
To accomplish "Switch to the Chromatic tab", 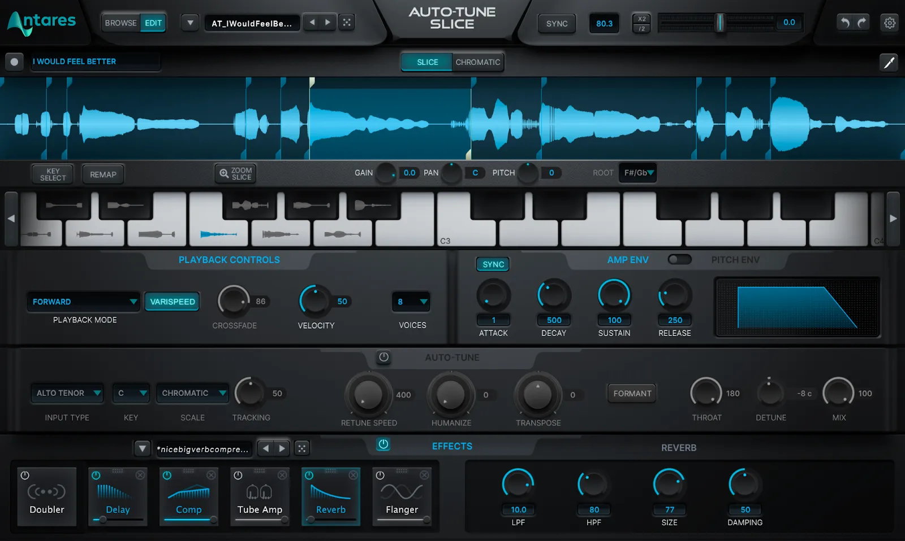I will pyautogui.click(x=478, y=62).
